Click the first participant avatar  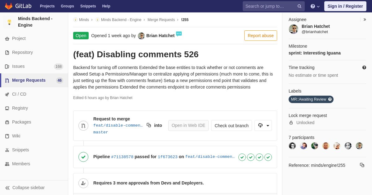tap(292, 146)
